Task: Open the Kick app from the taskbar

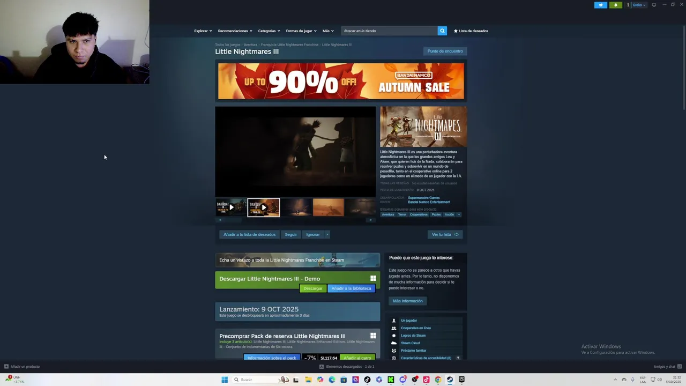Action: [391, 380]
